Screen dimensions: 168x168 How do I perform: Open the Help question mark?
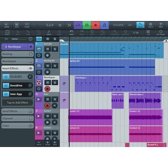(x=161, y=25)
